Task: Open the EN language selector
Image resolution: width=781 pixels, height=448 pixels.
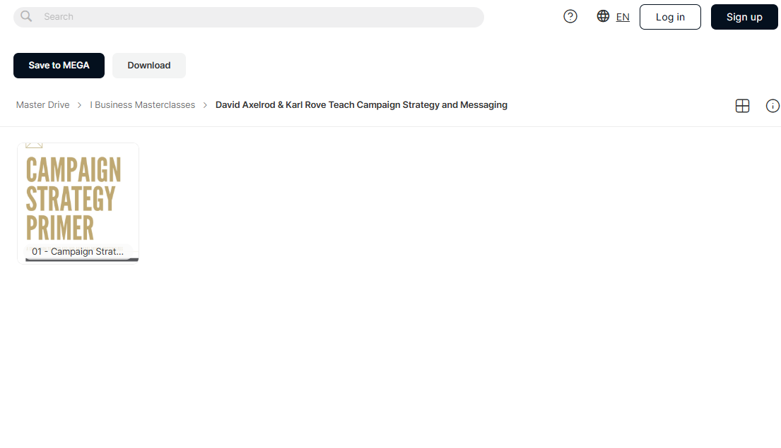Action: tap(623, 17)
